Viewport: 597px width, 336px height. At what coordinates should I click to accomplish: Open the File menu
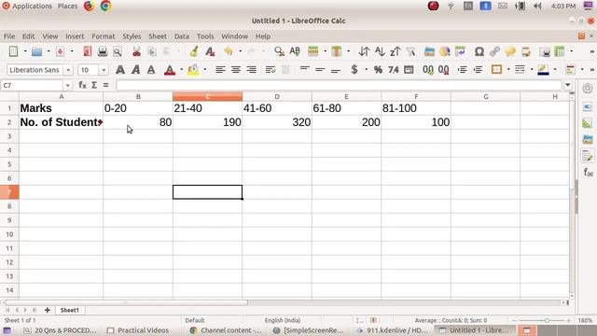pos(9,36)
